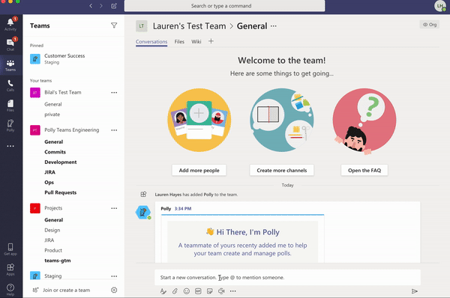450x298 pixels.
Task: Click the Add more people button
Action: pyautogui.click(x=199, y=171)
